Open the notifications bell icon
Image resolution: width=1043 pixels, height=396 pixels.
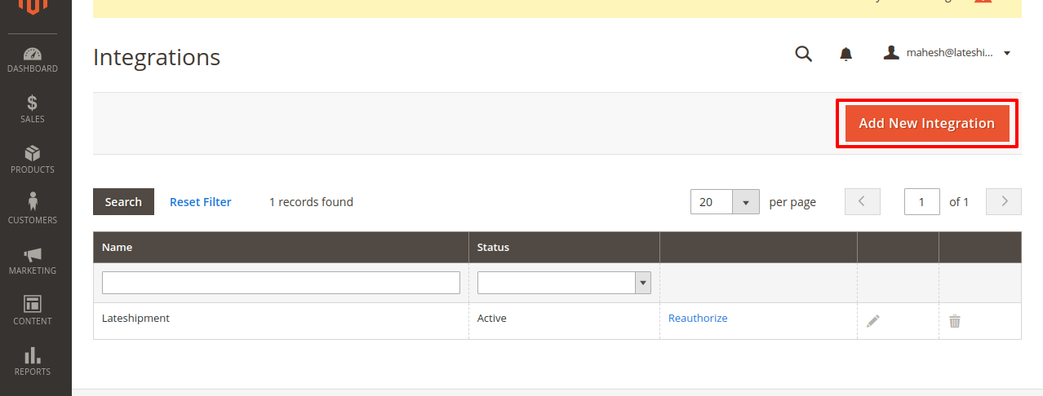846,54
